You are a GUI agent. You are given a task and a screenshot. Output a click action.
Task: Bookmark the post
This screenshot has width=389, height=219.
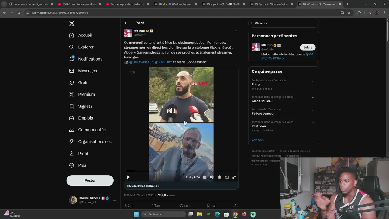tap(208, 206)
